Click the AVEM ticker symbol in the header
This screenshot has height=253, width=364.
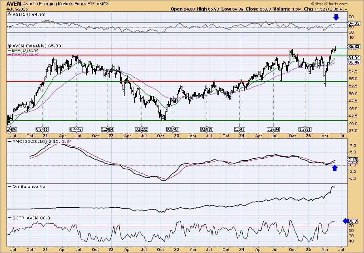point(14,4)
